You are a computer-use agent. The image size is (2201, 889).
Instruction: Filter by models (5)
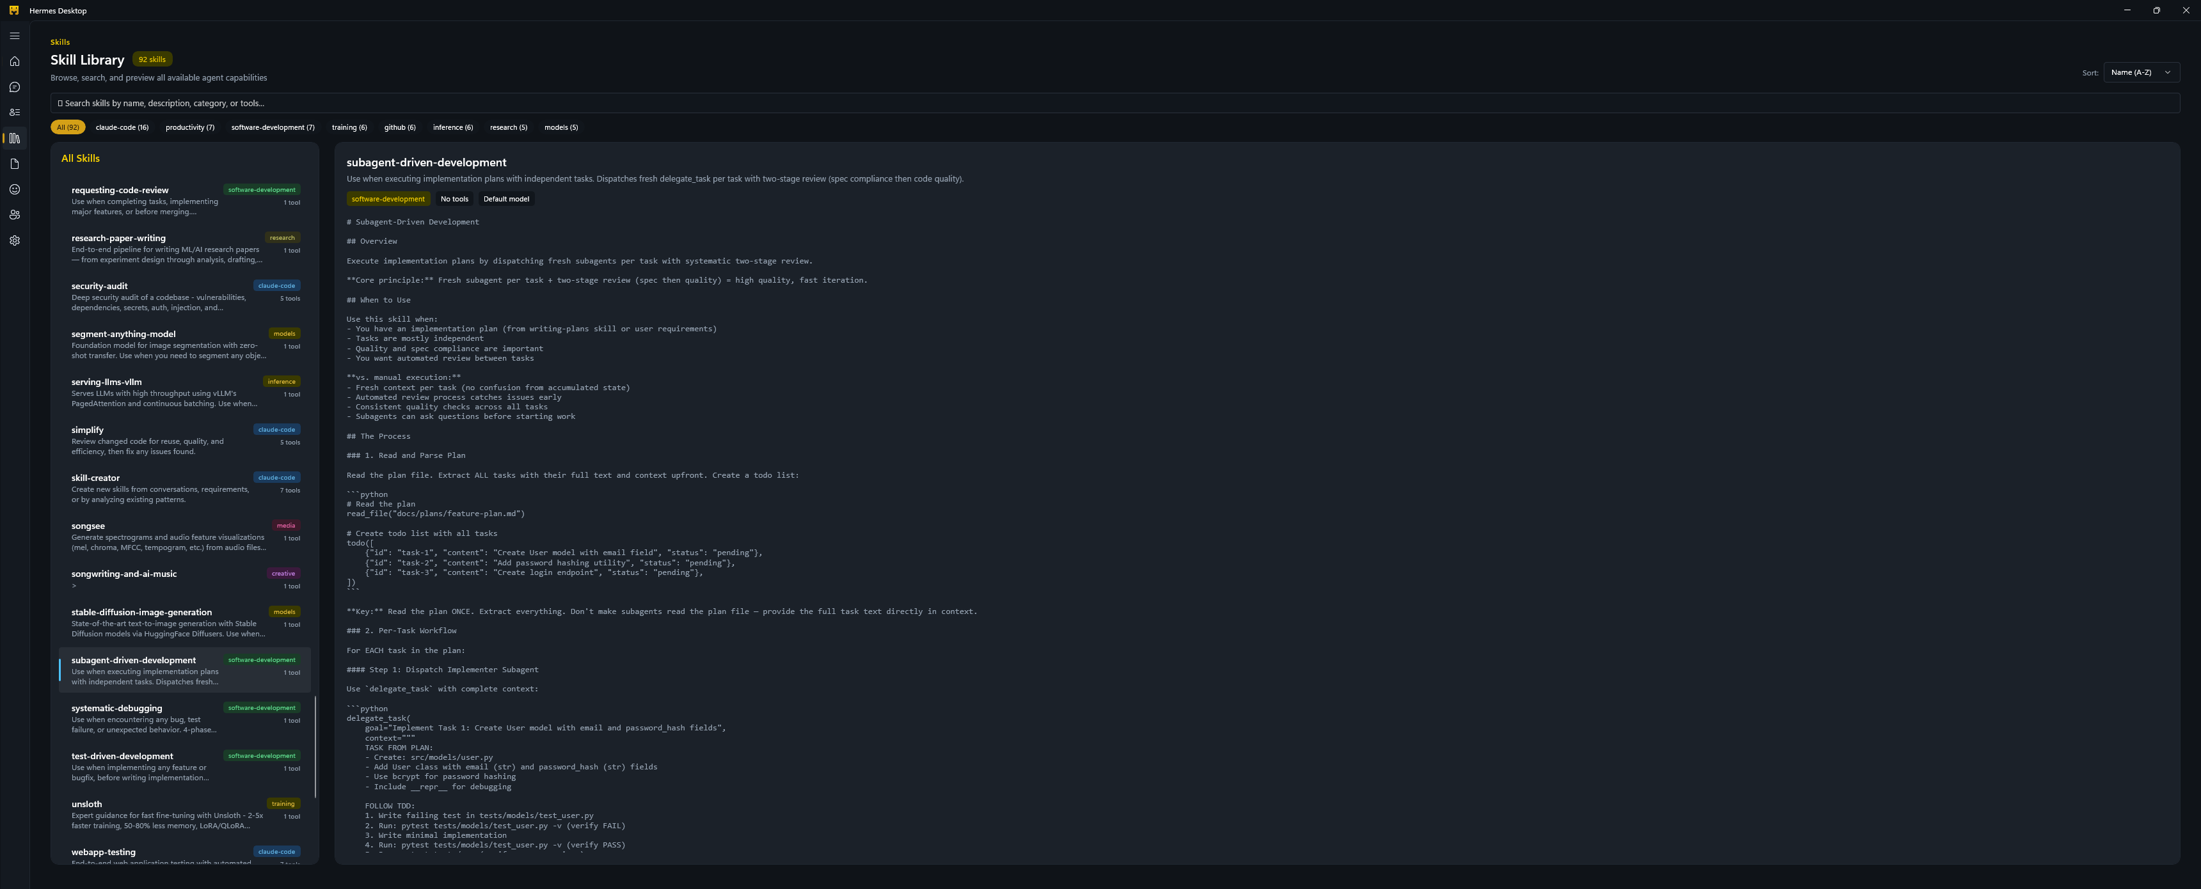(x=561, y=127)
